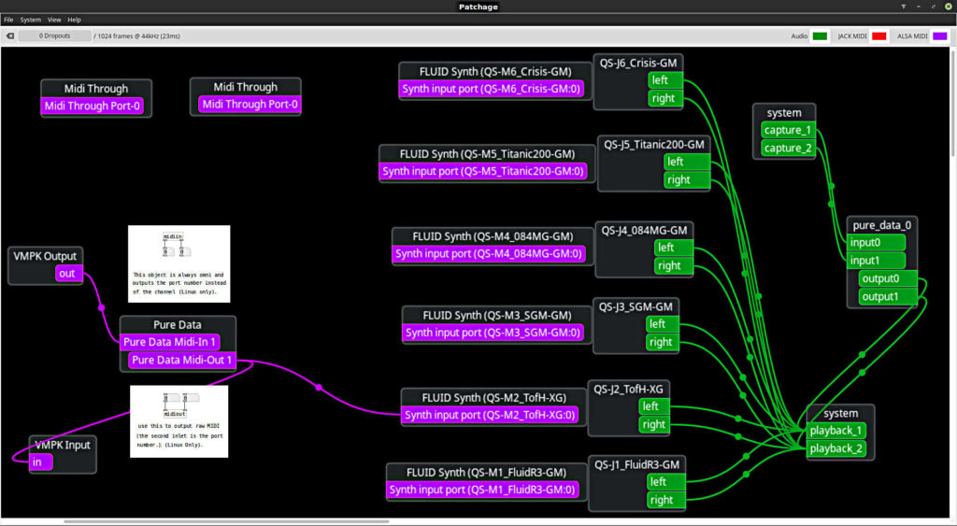Click the ALSA MIDI purple color swatch

pyautogui.click(x=940, y=36)
